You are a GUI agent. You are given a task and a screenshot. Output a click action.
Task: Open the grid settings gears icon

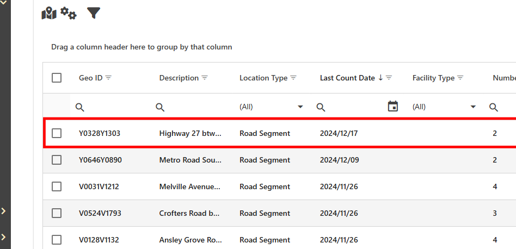(69, 14)
